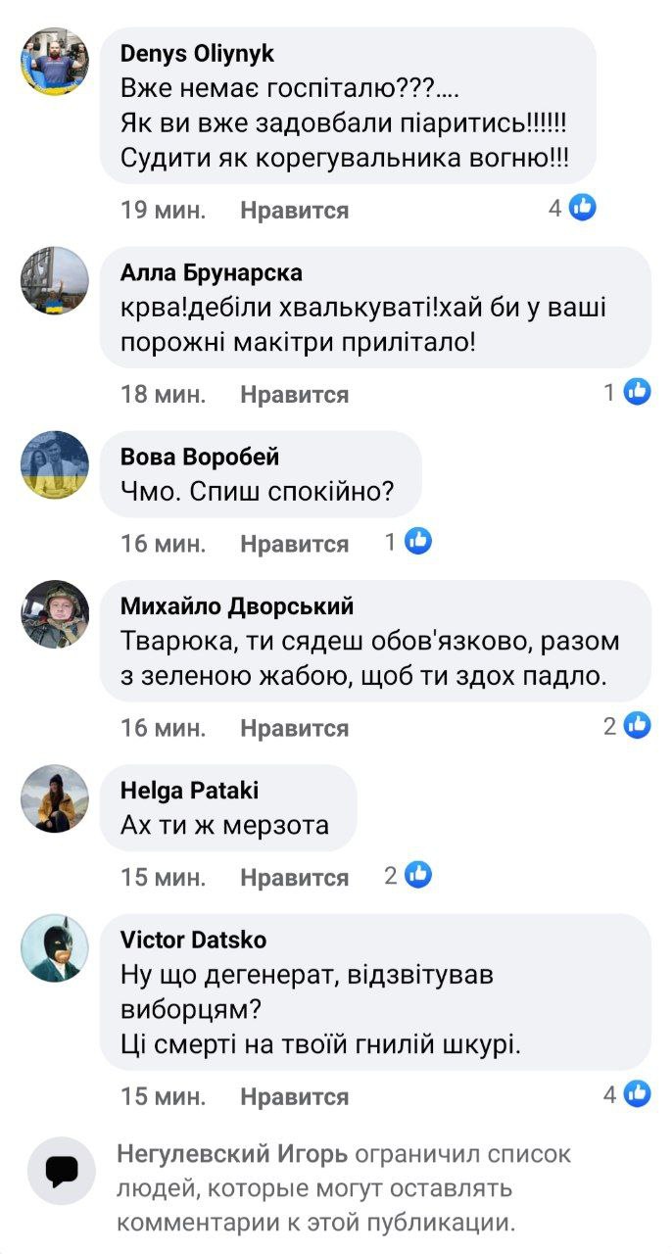The height and width of the screenshot is (1254, 672).
Task: Open the Негулевский Игорь profile link
Action: point(231,1155)
